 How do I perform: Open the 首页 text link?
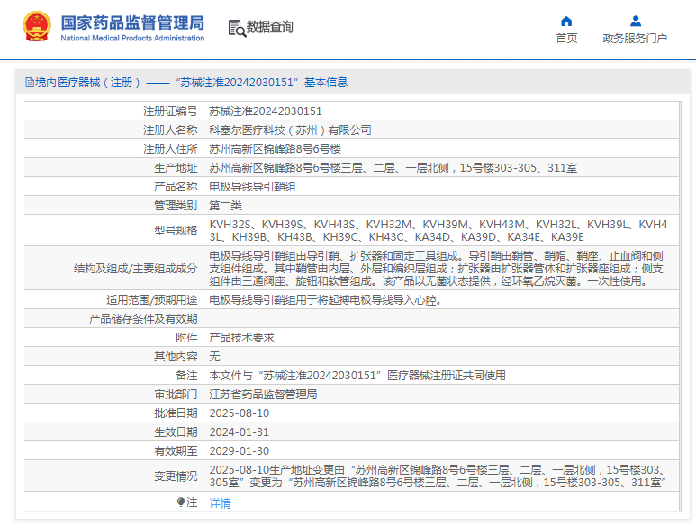[x=566, y=39]
